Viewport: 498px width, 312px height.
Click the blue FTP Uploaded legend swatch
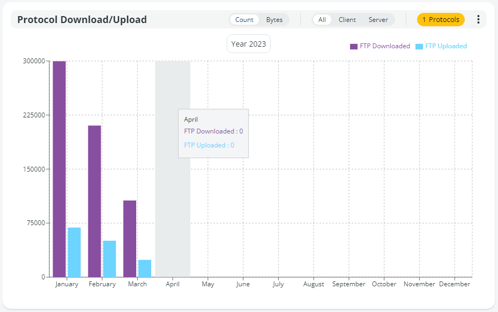click(x=419, y=47)
